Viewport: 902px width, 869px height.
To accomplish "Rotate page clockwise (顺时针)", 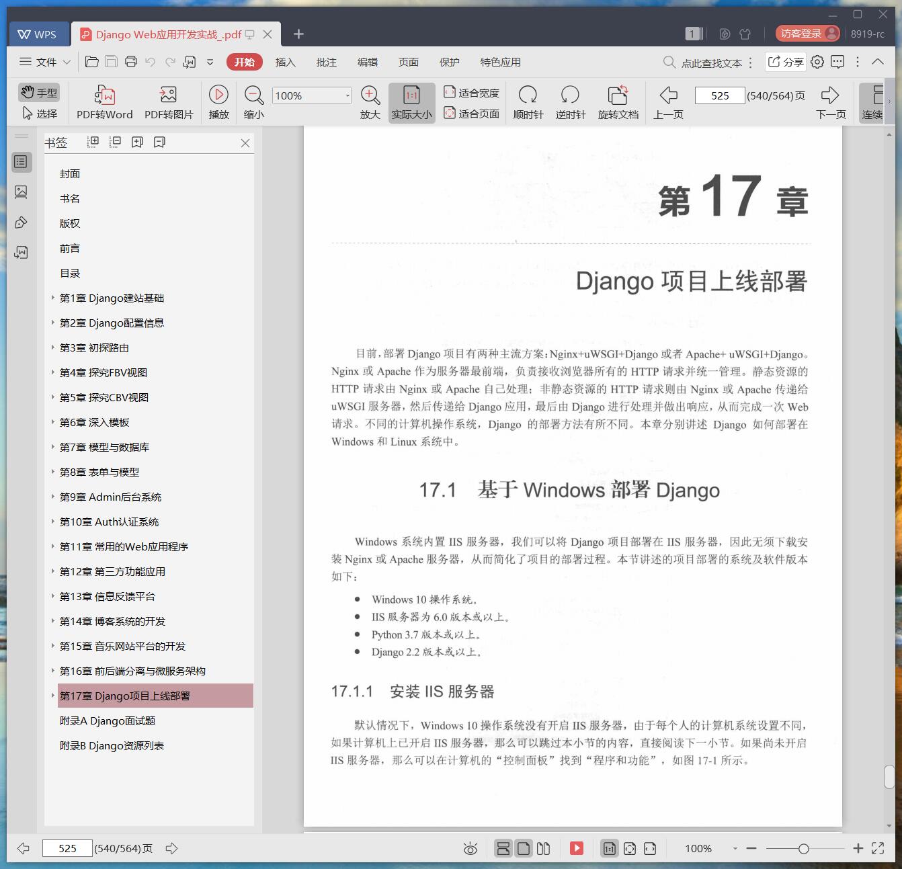I will pyautogui.click(x=528, y=102).
